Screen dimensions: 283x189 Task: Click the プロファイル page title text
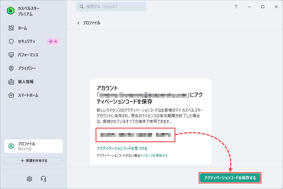tap(92, 23)
